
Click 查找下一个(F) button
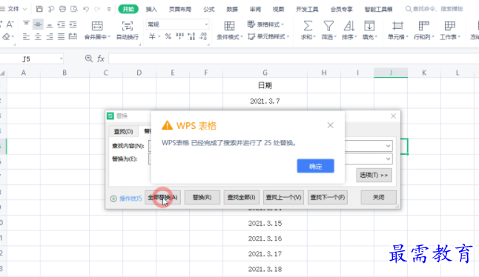point(328,197)
